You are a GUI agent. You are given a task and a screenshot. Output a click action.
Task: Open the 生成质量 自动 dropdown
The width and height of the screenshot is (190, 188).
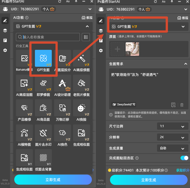click(x=173, y=148)
